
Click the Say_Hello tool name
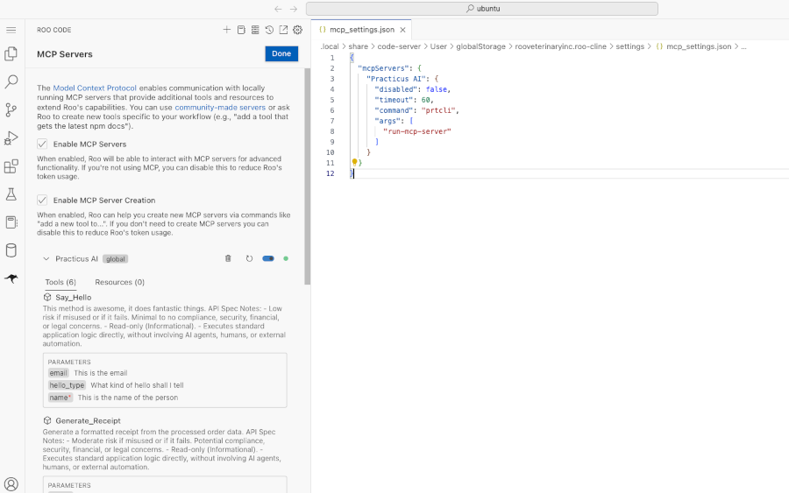[74, 298]
